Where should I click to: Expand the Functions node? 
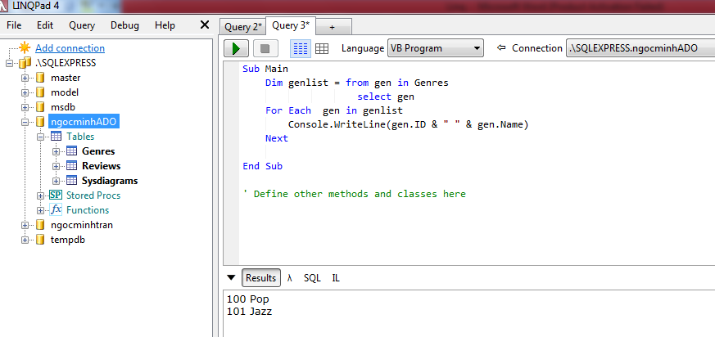pos(41,210)
